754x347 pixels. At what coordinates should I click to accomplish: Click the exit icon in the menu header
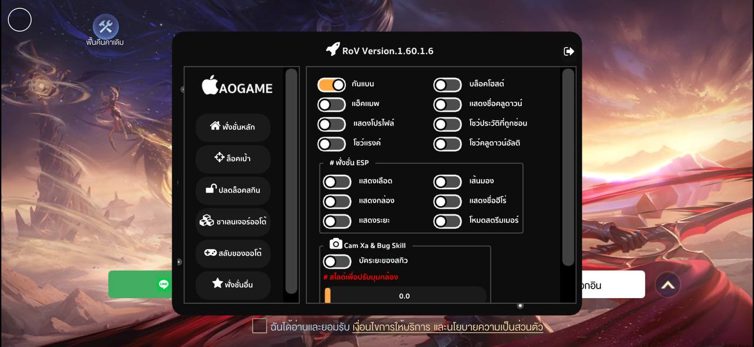click(x=569, y=51)
